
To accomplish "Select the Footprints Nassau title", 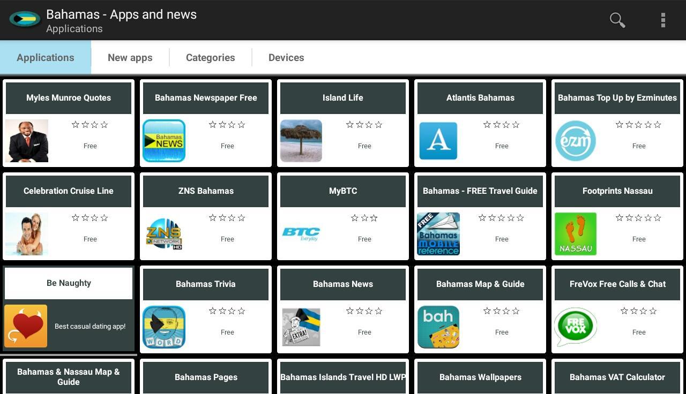I will coord(617,191).
